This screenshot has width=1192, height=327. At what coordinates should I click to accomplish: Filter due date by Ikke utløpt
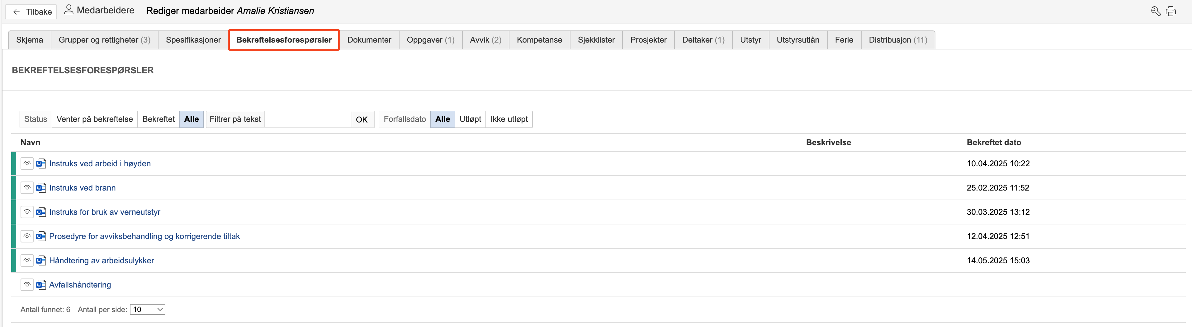(508, 119)
